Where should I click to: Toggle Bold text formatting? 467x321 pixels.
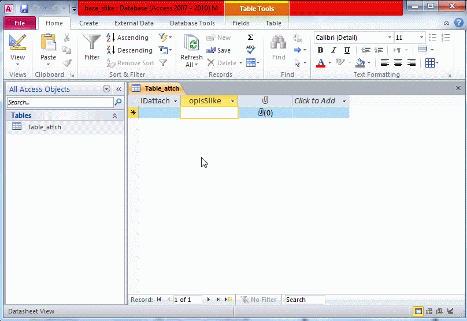pyautogui.click(x=321, y=50)
